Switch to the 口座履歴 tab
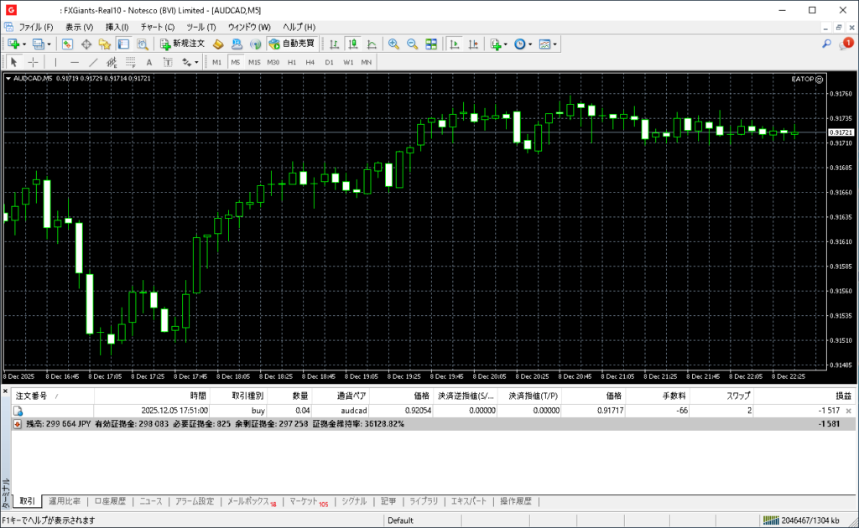859x528 pixels. click(x=110, y=501)
